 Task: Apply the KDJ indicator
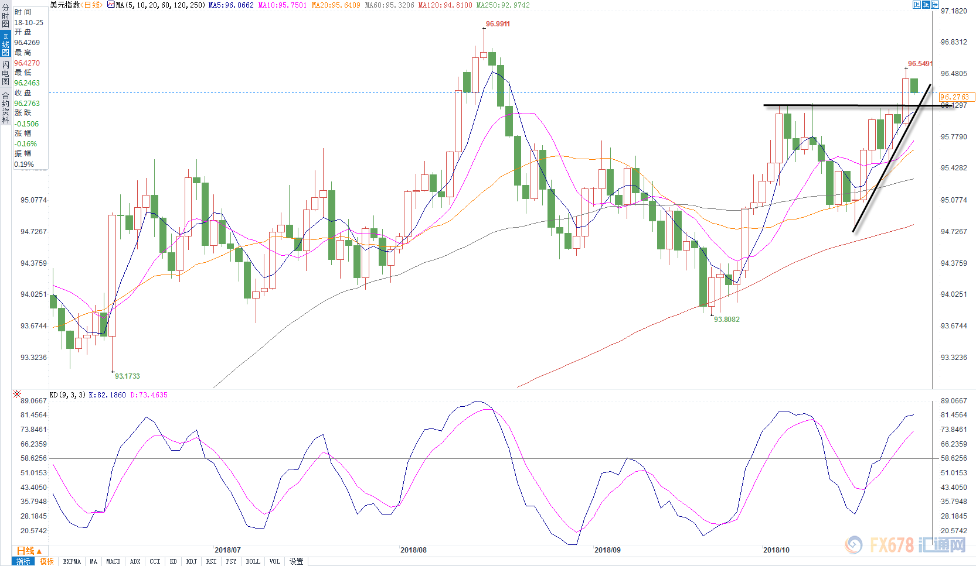(192, 561)
